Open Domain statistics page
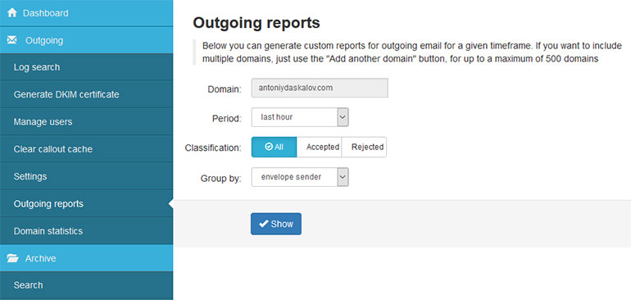Screen dimensions: 631x300 [x=87, y=231]
